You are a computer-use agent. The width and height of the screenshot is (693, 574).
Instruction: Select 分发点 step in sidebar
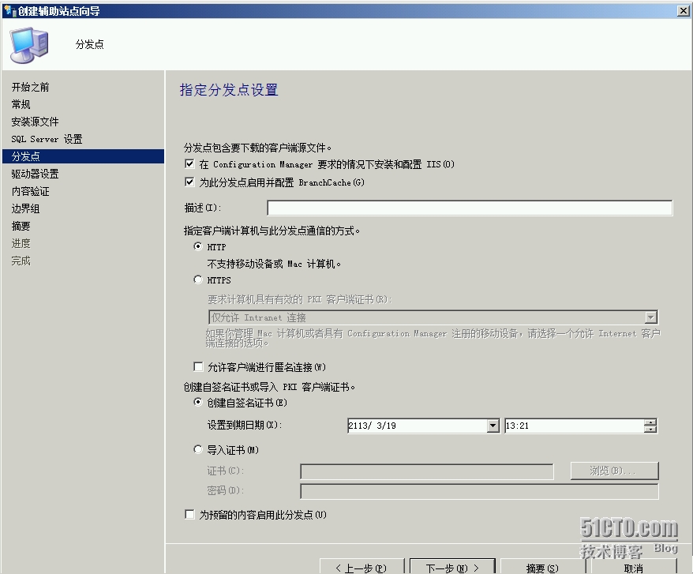click(x=83, y=156)
